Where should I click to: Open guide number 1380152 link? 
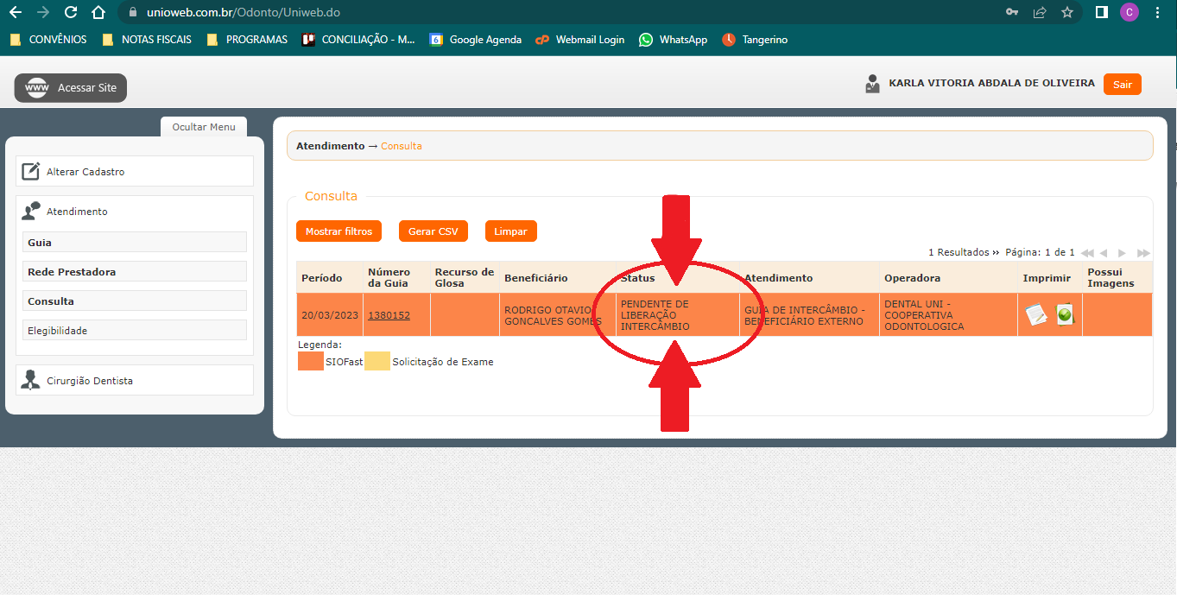click(389, 315)
